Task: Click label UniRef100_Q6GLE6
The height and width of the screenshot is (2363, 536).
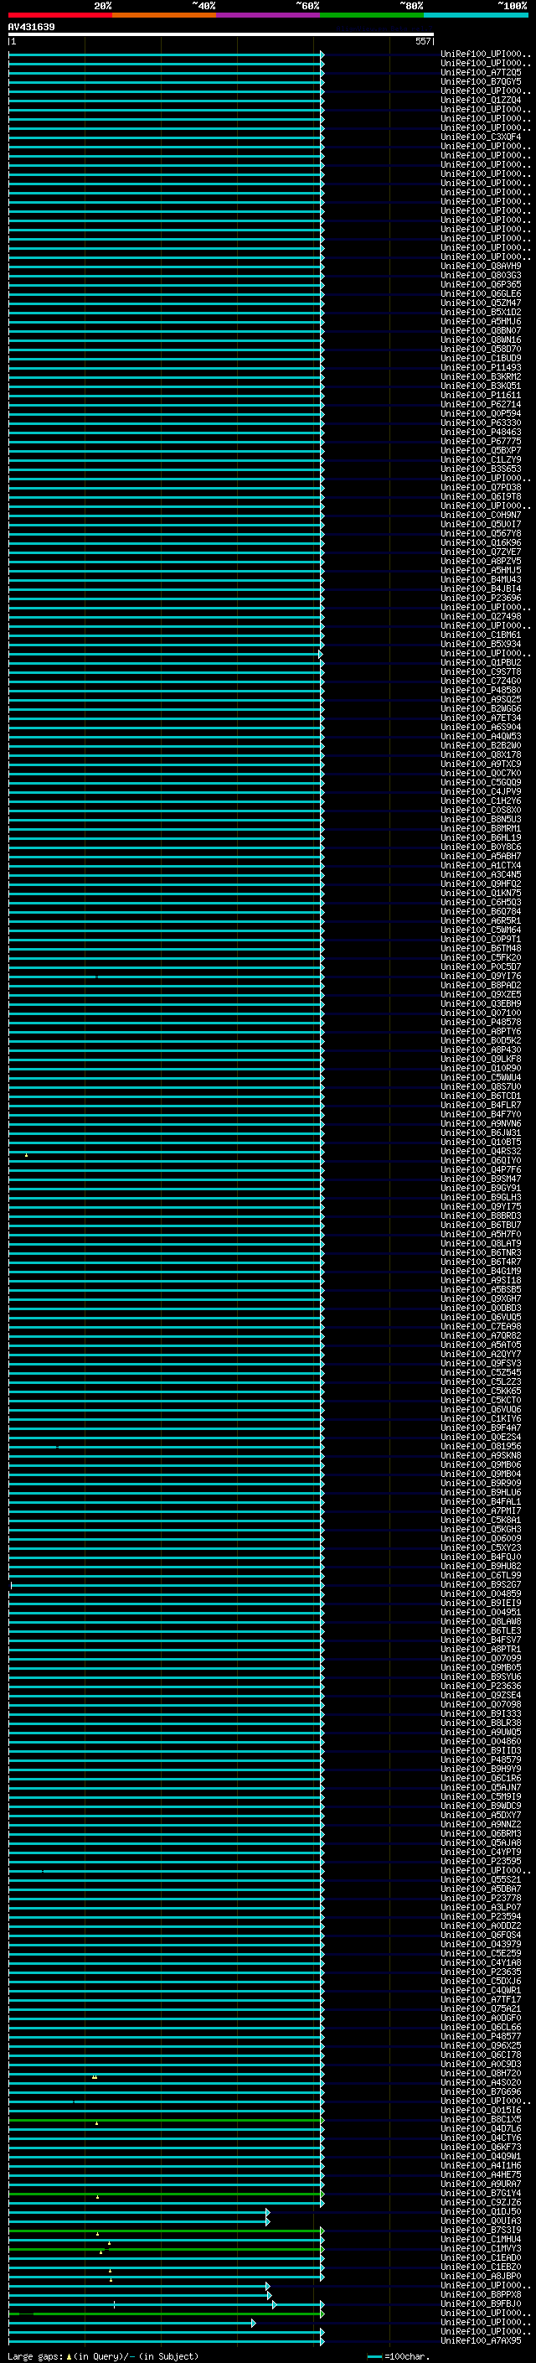Action: (481, 293)
